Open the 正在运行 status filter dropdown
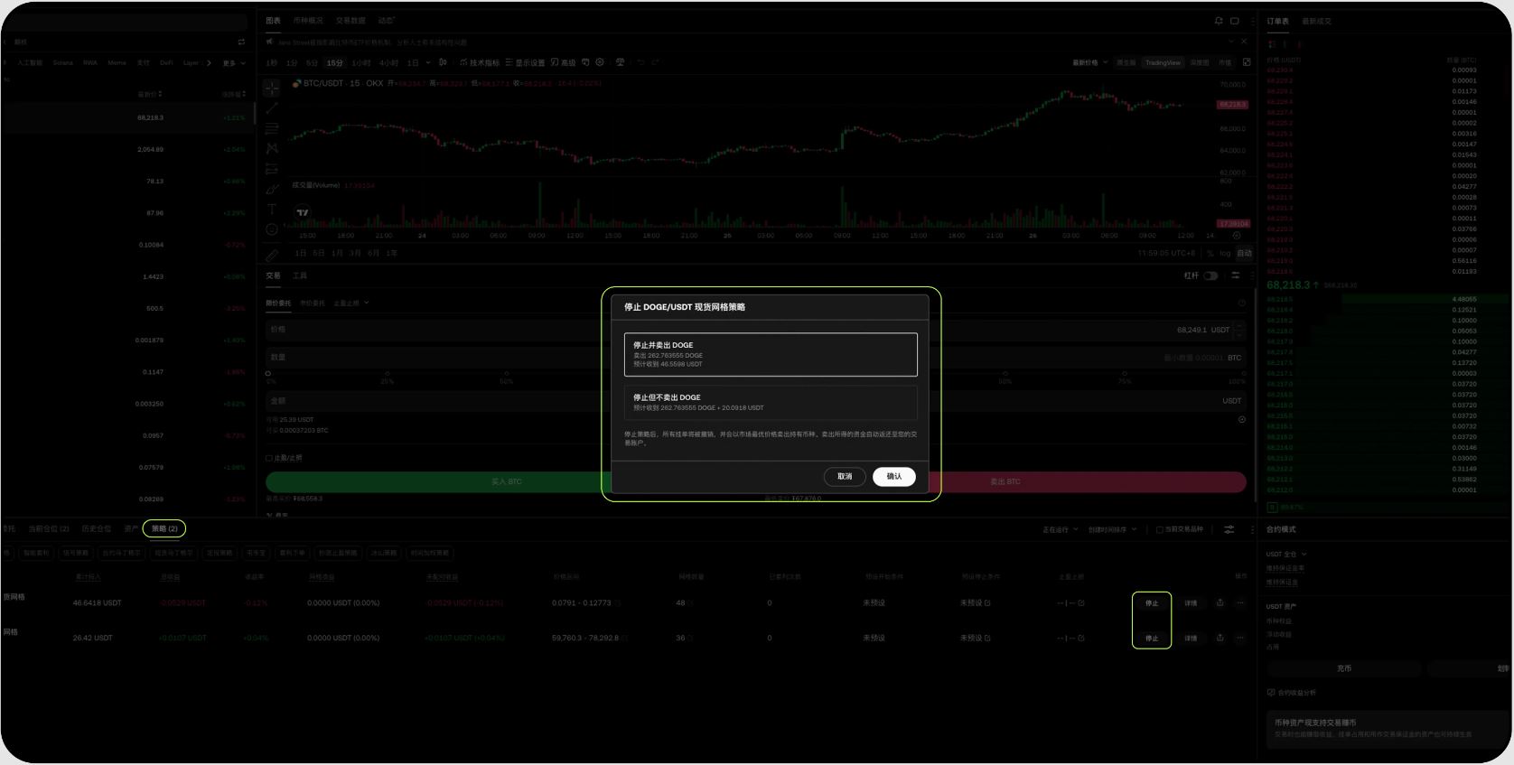This screenshot has height=765, width=1514. point(1061,529)
